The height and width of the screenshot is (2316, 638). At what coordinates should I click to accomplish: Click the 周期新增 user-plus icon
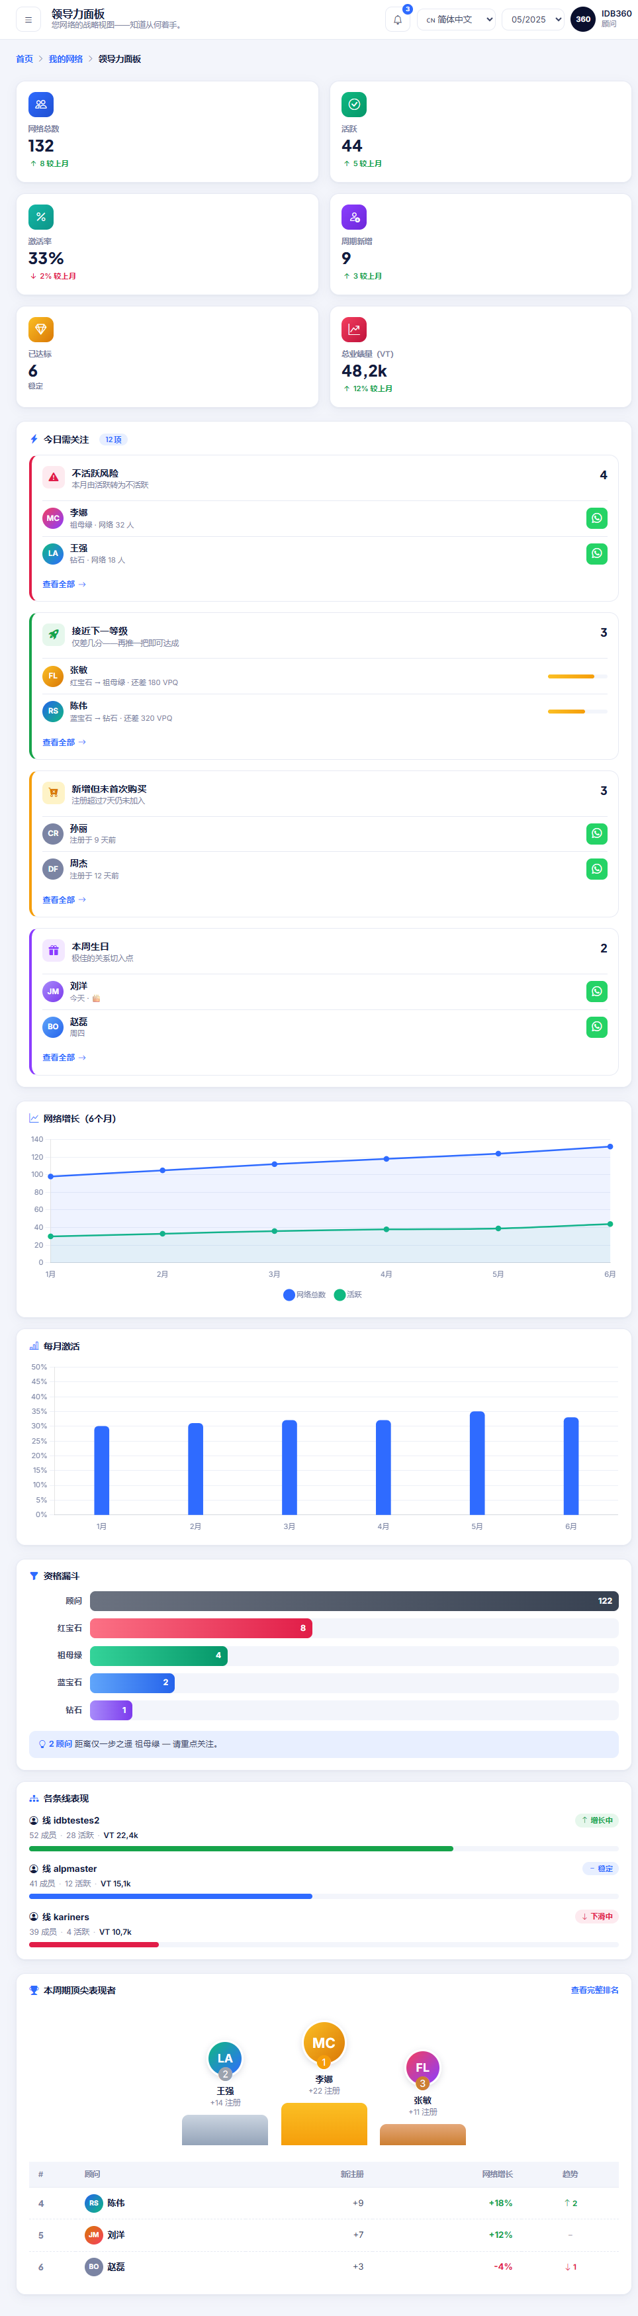[354, 216]
